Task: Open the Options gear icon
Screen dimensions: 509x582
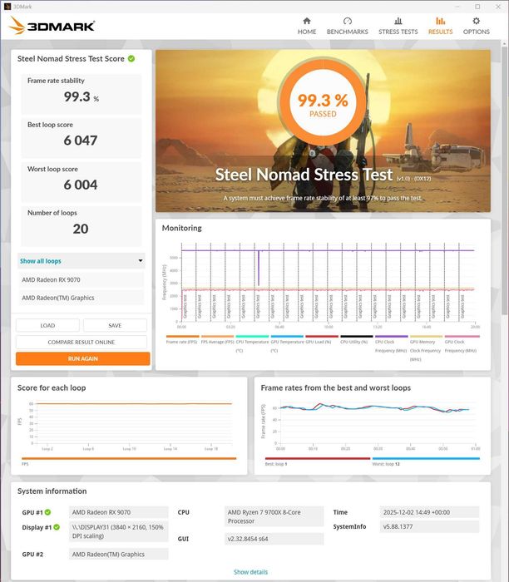Action: pyautogui.click(x=476, y=21)
